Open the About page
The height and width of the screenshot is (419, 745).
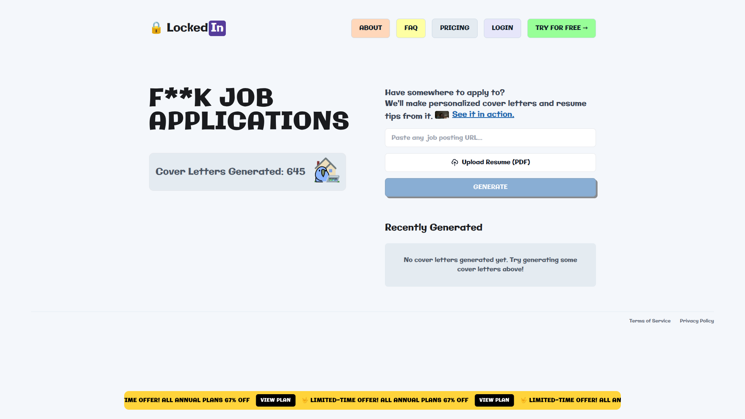click(x=370, y=28)
